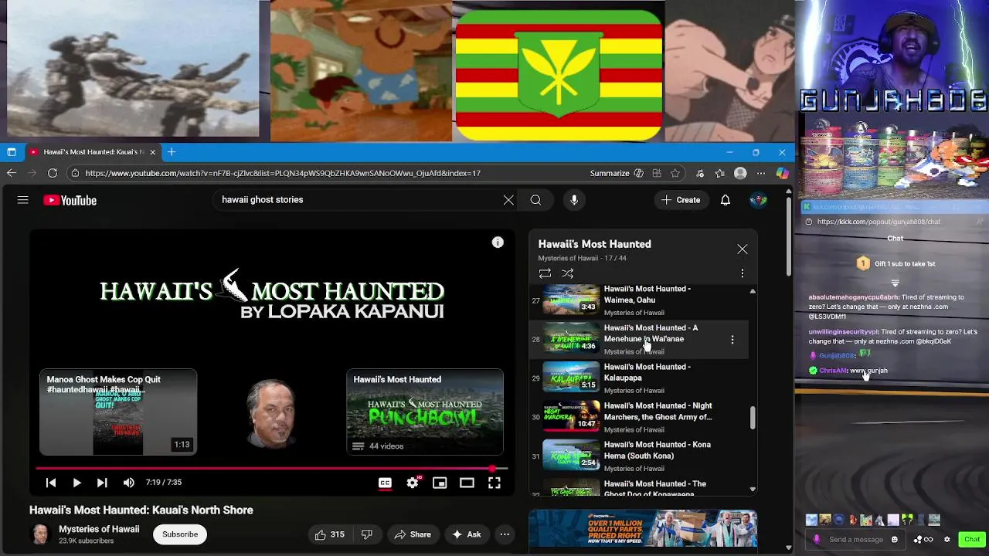Clear the search text with the X
This screenshot has width=989, height=556.
[x=508, y=200]
